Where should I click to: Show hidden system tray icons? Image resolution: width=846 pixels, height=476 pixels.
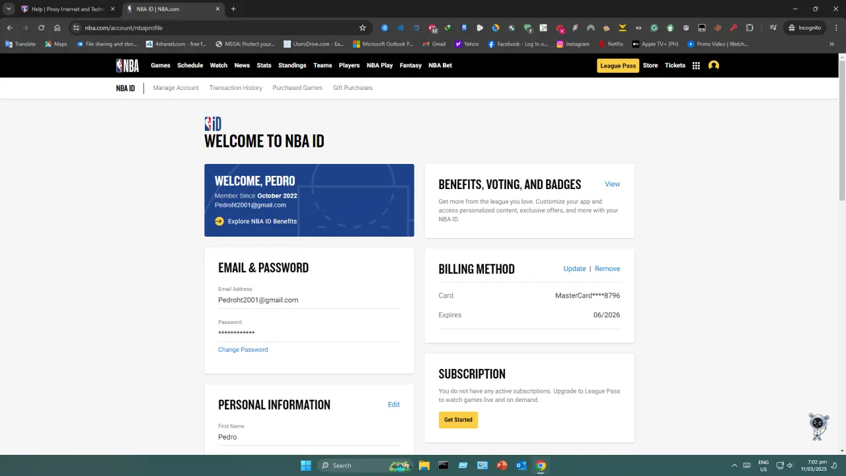pos(734,465)
